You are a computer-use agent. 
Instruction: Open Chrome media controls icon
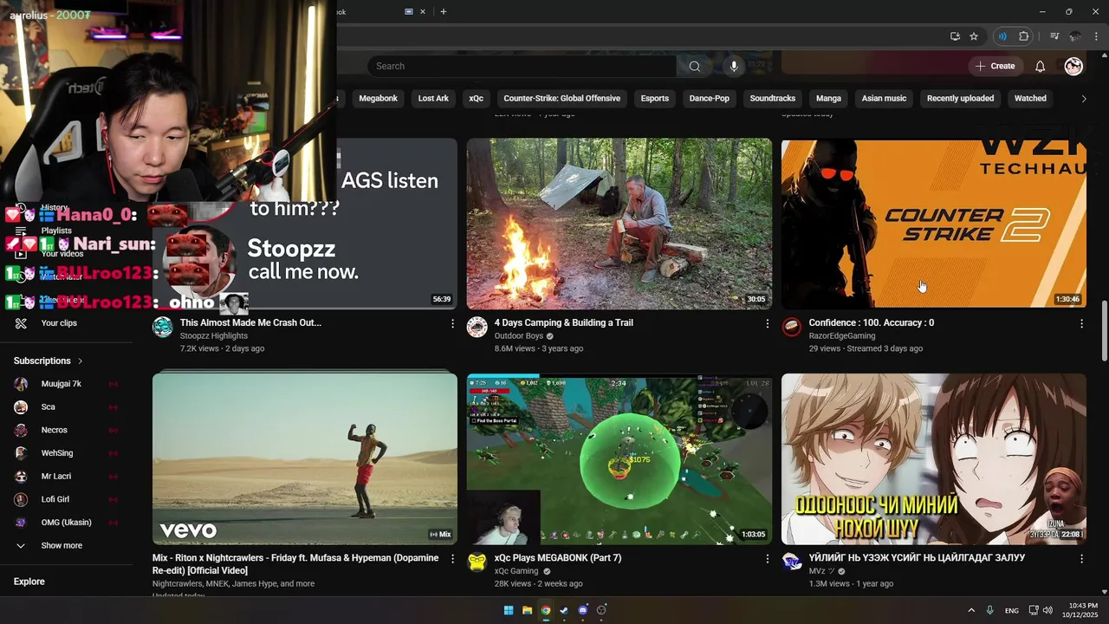pos(1054,36)
